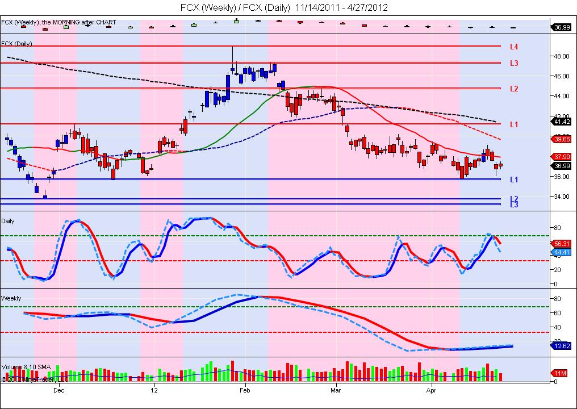Image resolution: width=577 pixels, height=409 pixels.
Task: Click the 48.00 price axis value
Action: click(562, 56)
